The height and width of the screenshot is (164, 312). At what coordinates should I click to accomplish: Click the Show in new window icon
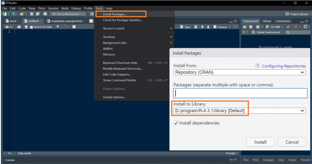tap(19, 27)
